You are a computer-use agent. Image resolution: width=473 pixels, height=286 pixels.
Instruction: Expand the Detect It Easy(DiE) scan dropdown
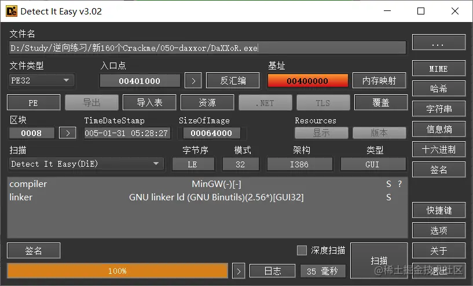pyautogui.click(x=86, y=164)
